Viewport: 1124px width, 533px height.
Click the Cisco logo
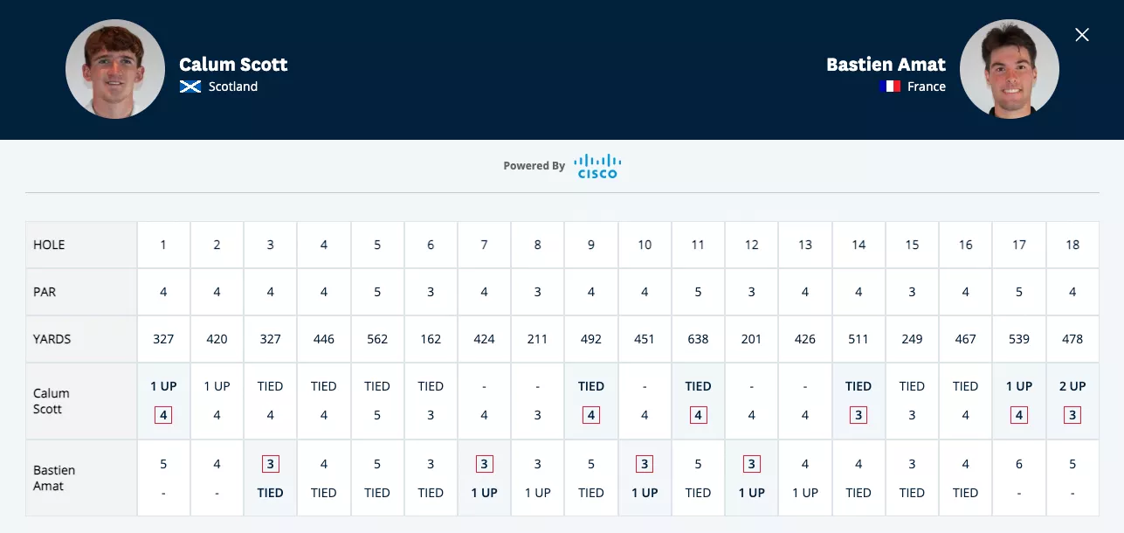(x=597, y=166)
